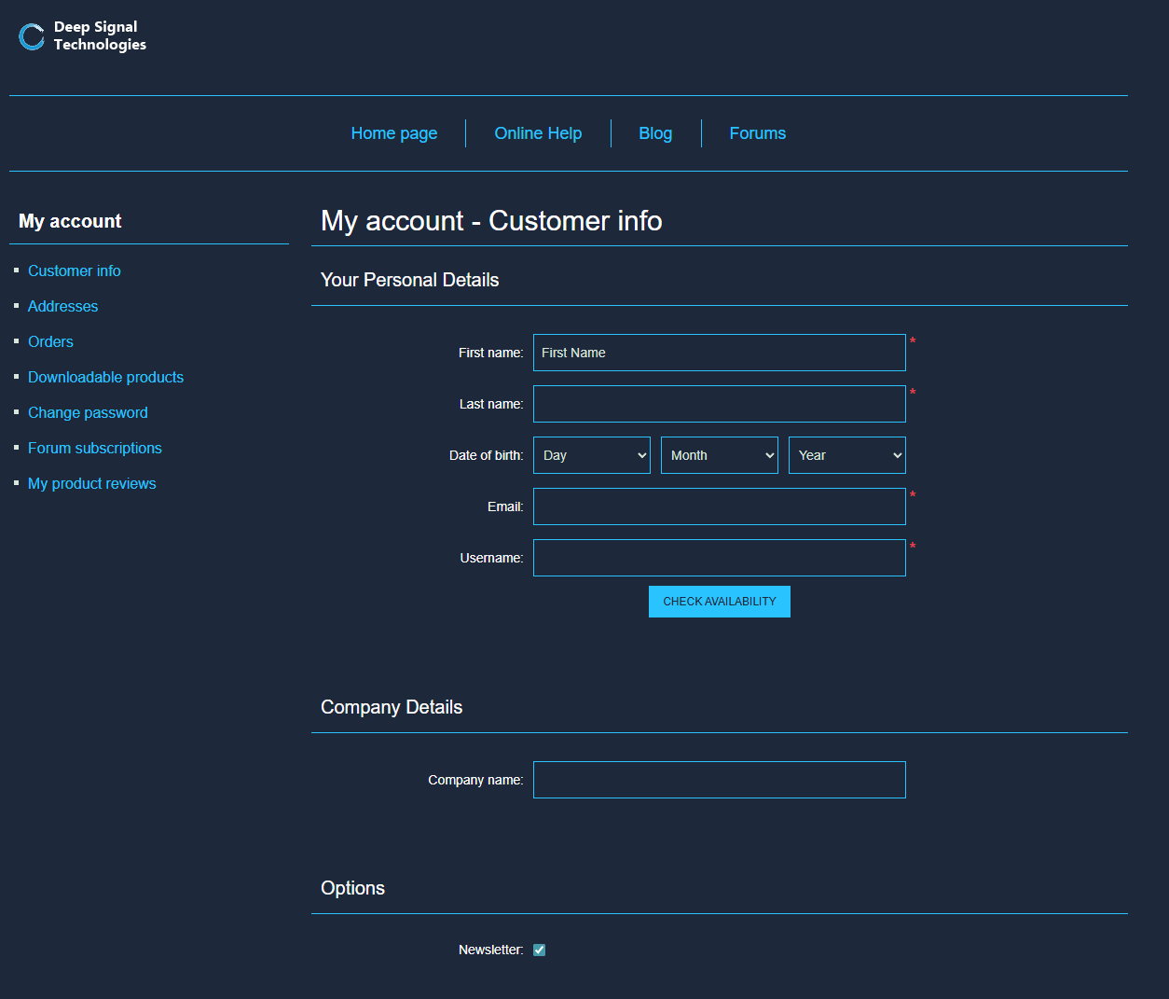Viewport: 1169px width, 999px height.
Task: Navigate to the Blog section
Action: pyautogui.click(x=655, y=133)
